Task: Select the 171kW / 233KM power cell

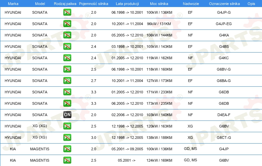Action: click(159, 92)
